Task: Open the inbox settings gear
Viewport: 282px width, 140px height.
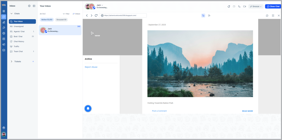Action: pos(29,6)
